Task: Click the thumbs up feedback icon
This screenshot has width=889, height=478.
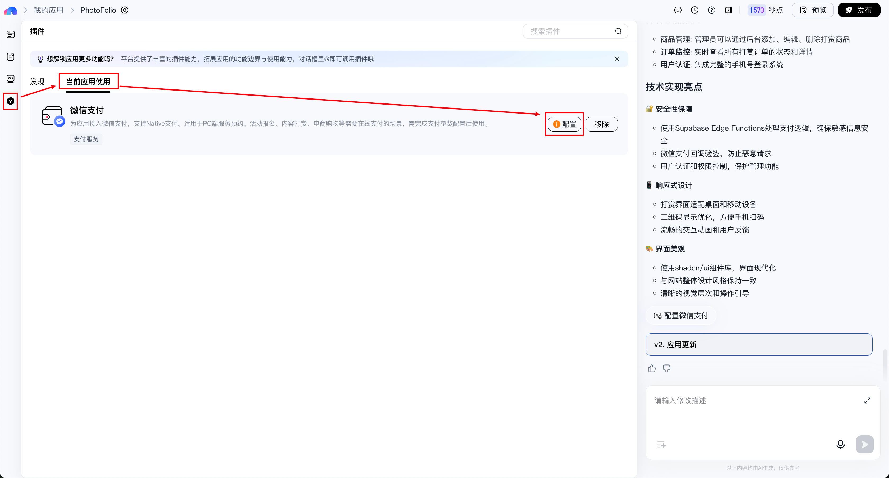Action: (652, 368)
